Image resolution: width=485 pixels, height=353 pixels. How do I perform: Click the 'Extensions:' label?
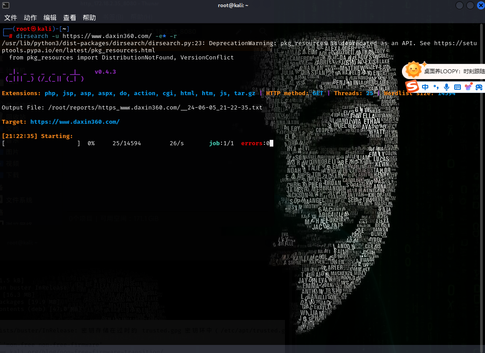[x=21, y=93]
